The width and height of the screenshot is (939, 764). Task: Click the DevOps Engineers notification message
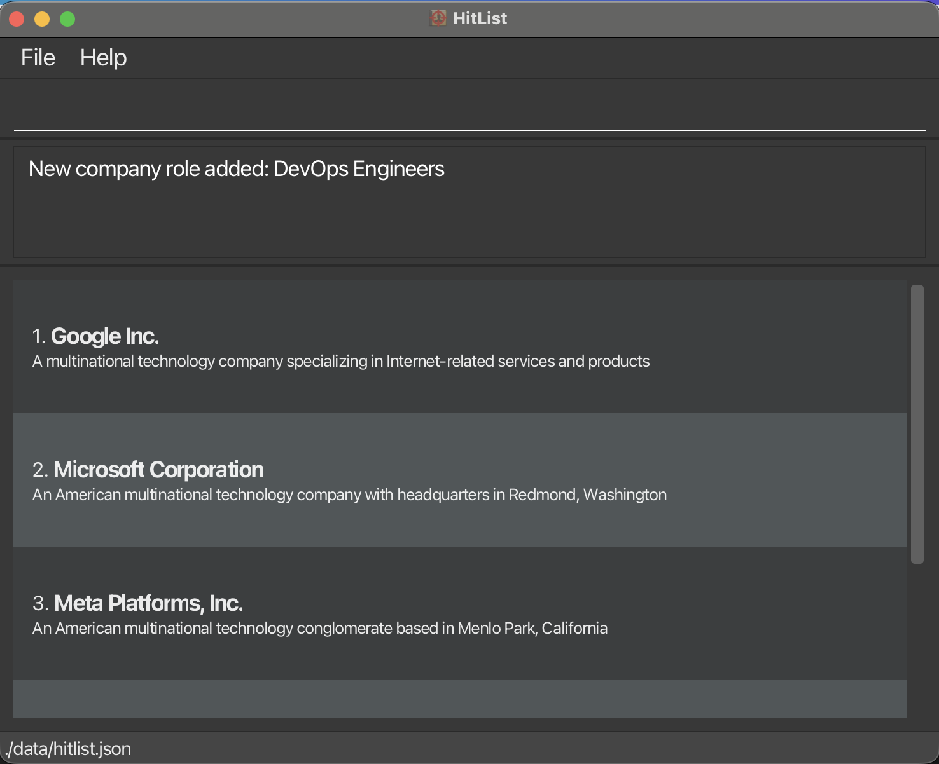pos(236,168)
